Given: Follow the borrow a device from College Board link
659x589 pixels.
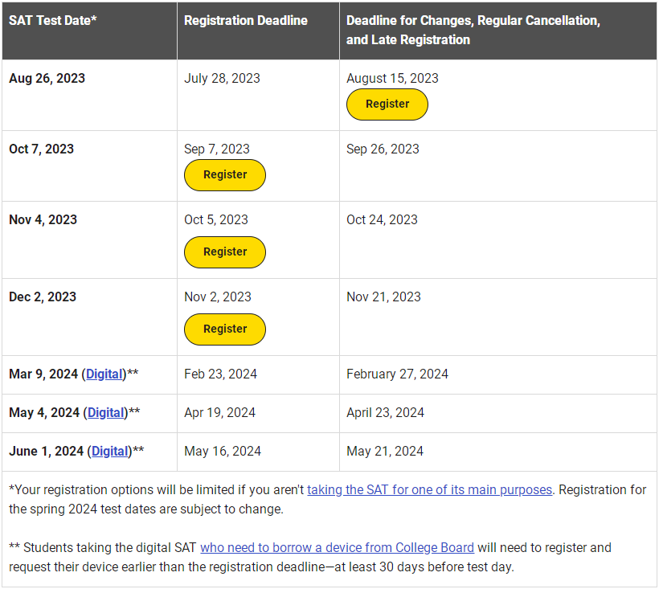Looking at the screenshot, I should pos(337,548).
